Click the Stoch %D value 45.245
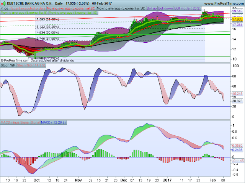 [x=237, y=94]
